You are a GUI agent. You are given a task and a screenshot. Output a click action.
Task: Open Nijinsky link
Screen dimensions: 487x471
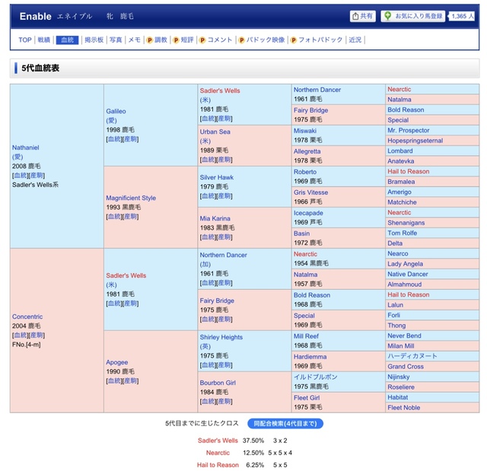point(399,377)
